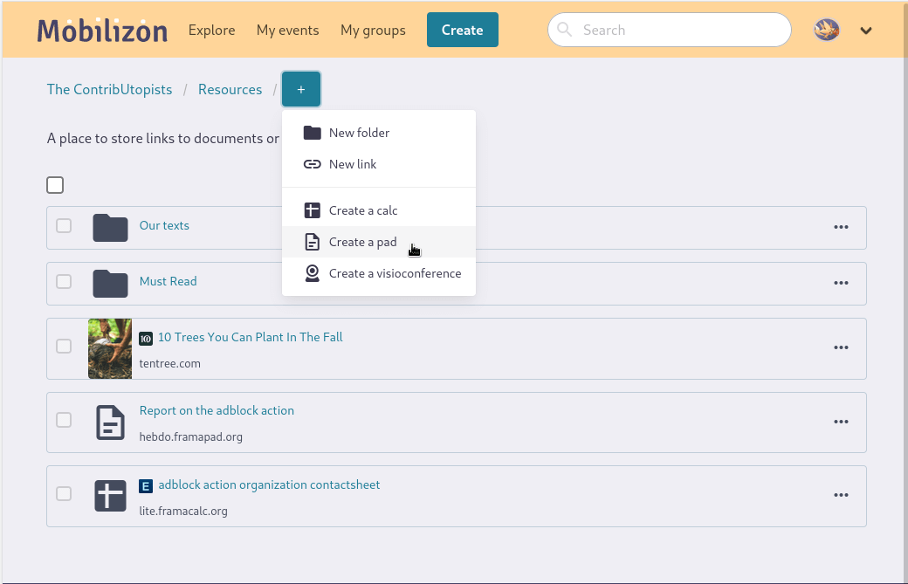Screen dimensions: 908x584
Task: Check the Our texts folder checkbox
Action: click(64, 226)
